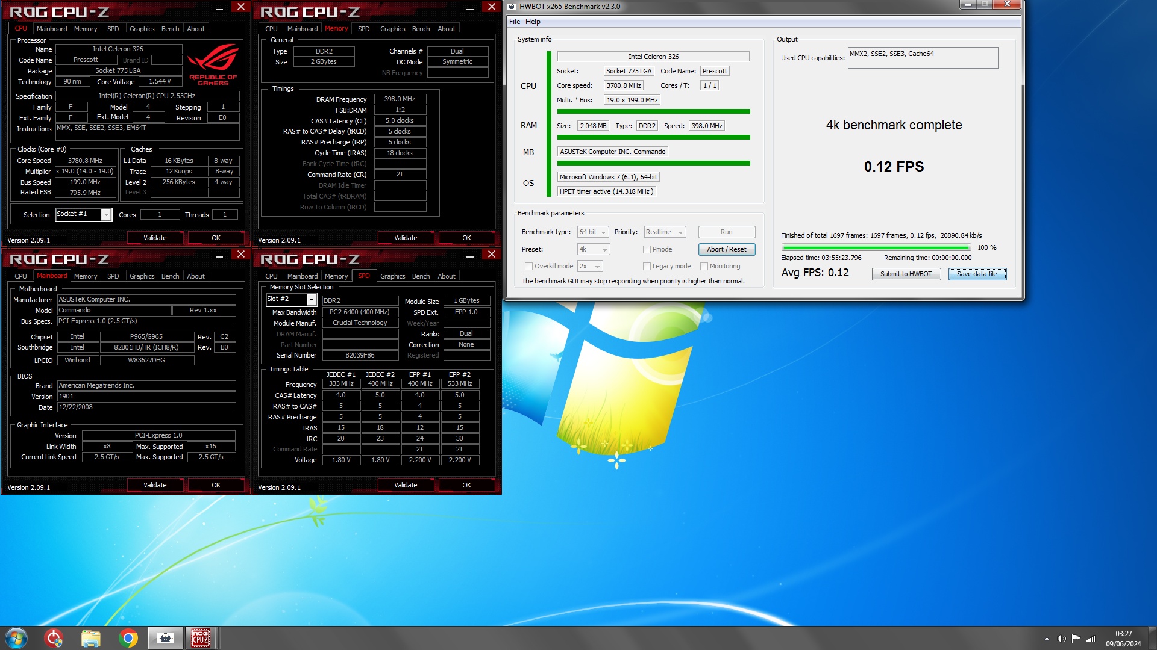This screenshot has width=1157, height=650.
Task: Open the Overkill mode 2x dropdown
Action: [x=590, y=266]
